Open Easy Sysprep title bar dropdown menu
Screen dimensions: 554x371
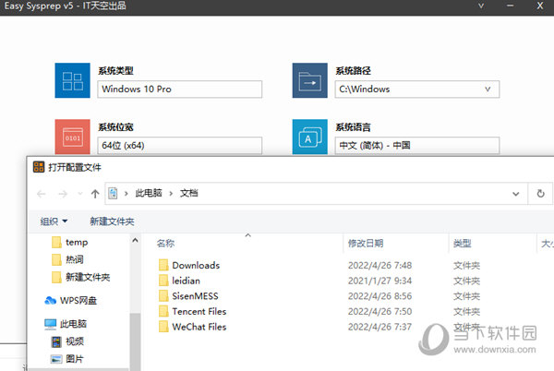point(481,6)
